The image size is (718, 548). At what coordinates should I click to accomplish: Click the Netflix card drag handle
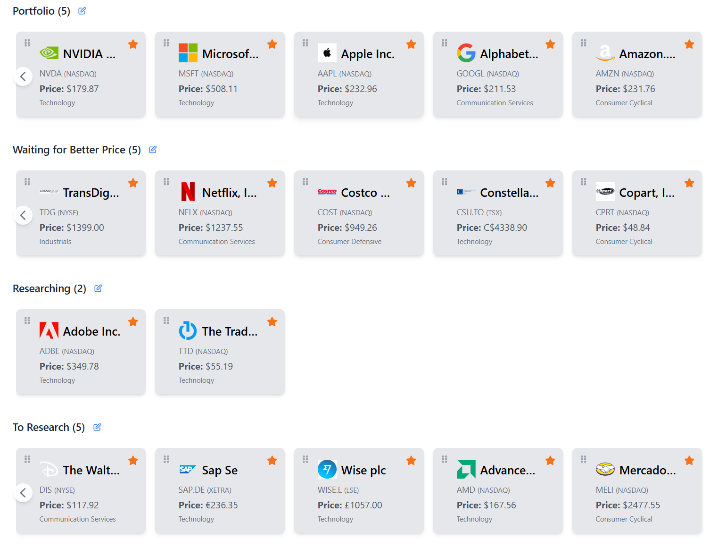click(166, 182)
